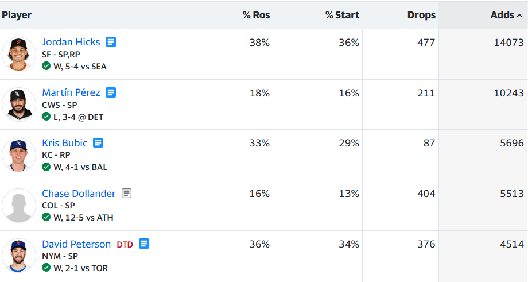Sort table by % Start column
Image resolution: width=528 pixels, height=282 pixels.
[343, 15]
